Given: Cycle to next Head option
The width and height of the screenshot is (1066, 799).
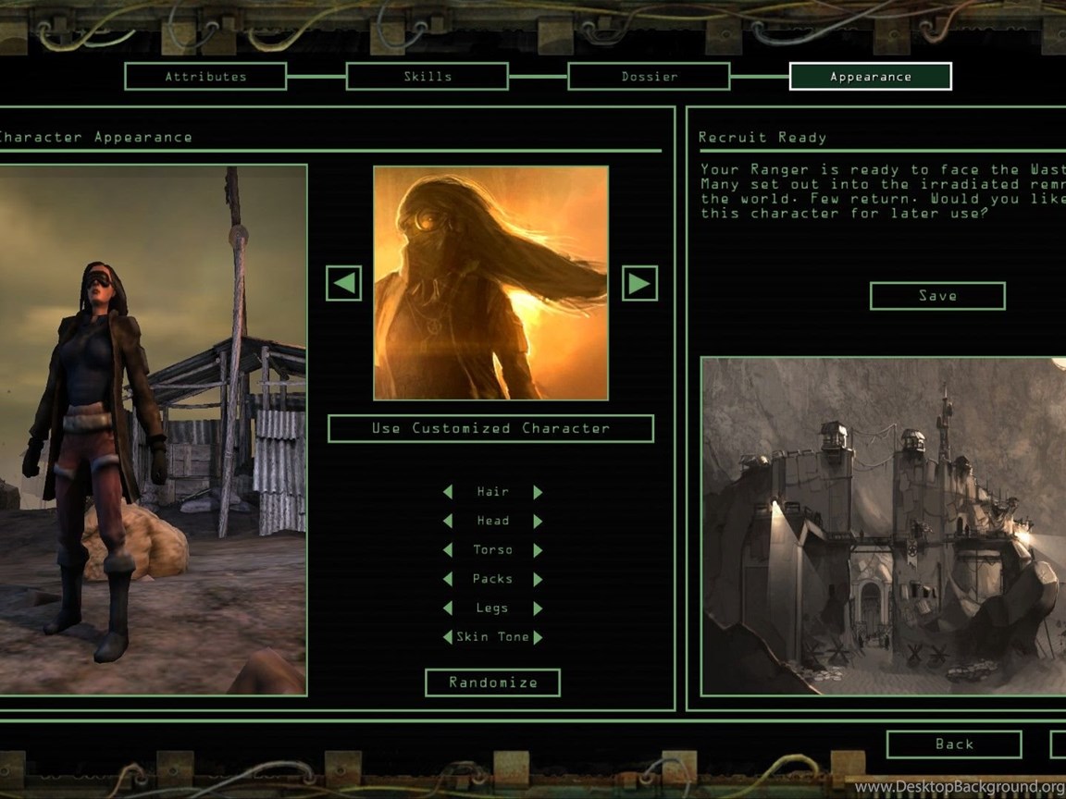Looking at the screenshot, I should (538, 522).
